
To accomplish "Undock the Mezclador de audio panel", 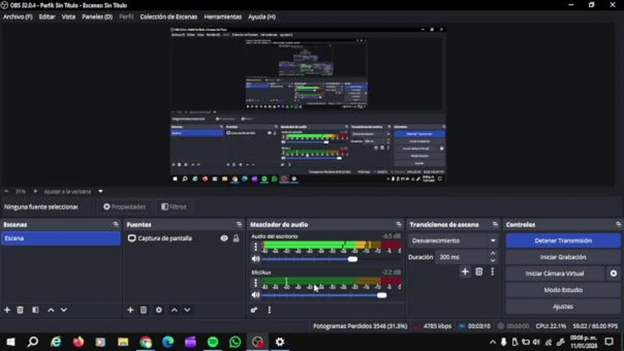I will point(399,224).
